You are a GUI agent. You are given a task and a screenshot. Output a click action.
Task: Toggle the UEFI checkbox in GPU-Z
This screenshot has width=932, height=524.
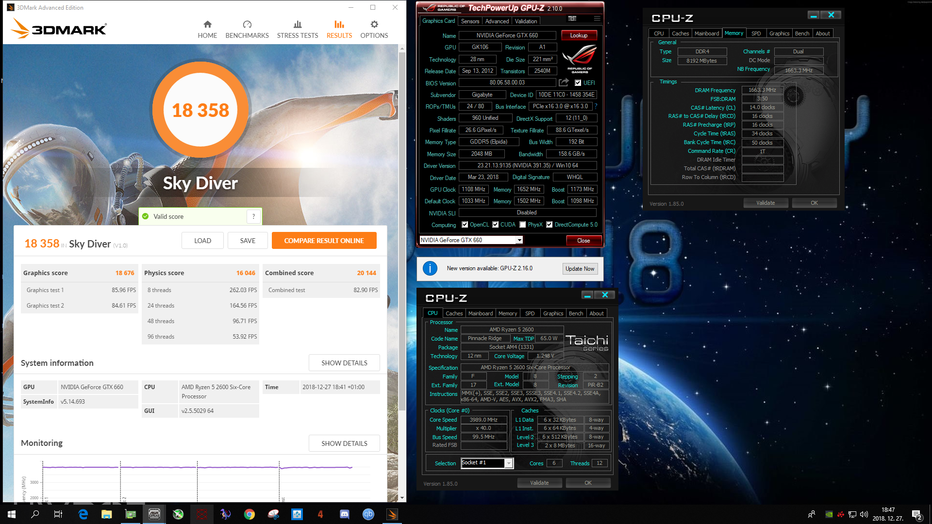[x=578, y=83]
